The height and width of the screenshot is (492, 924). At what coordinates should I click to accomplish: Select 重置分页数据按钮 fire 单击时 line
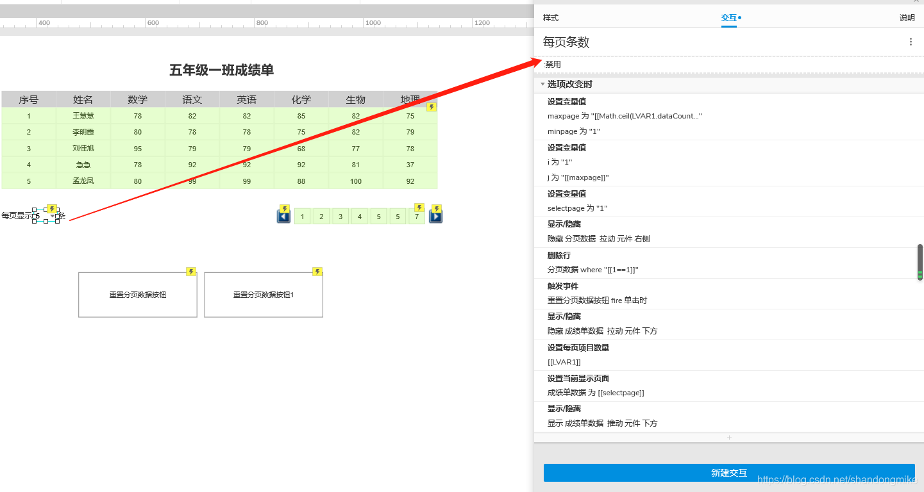click(x=598, y=300)
